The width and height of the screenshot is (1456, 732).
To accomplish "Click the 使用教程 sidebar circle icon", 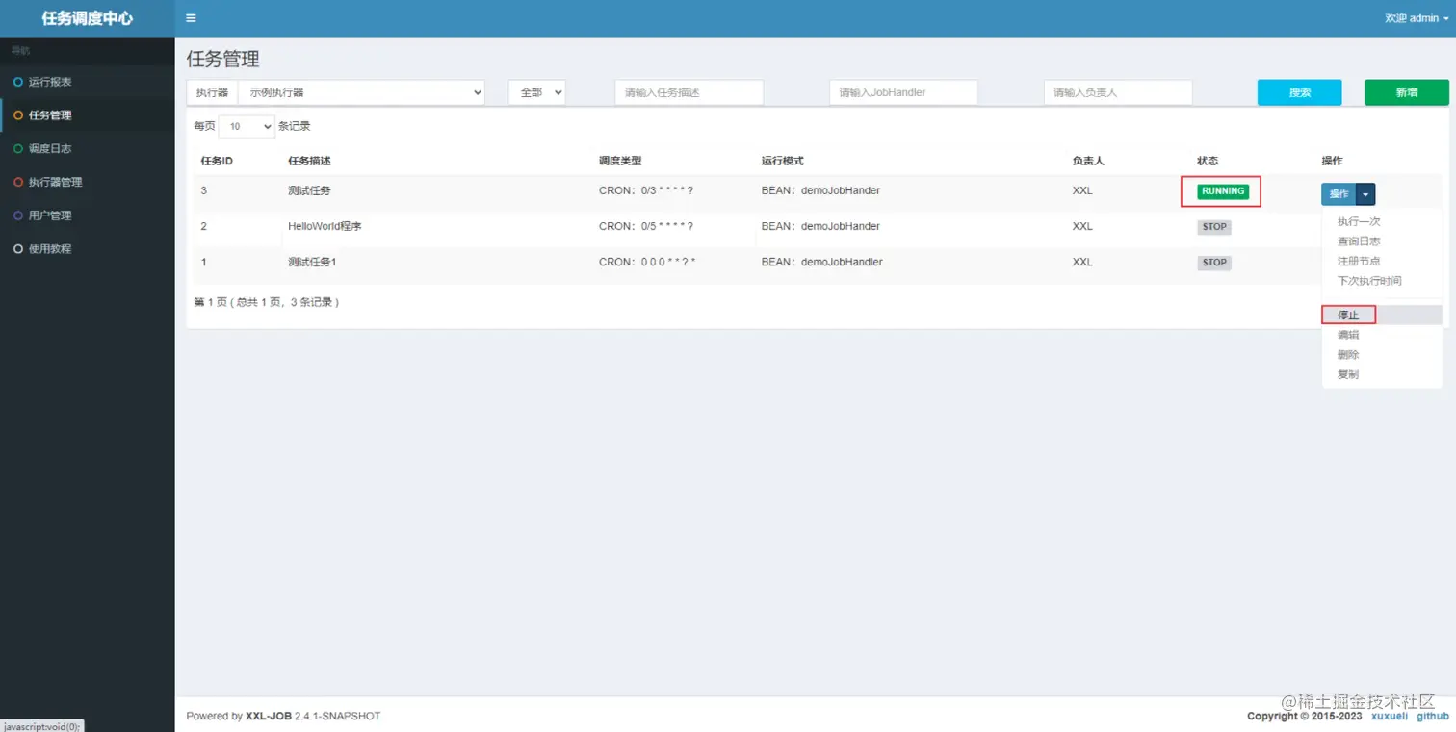I will (x=18, y=248).
